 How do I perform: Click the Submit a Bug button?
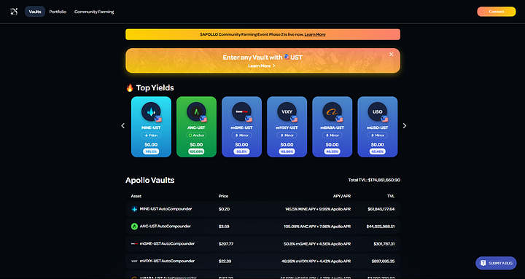click(496, 263)
